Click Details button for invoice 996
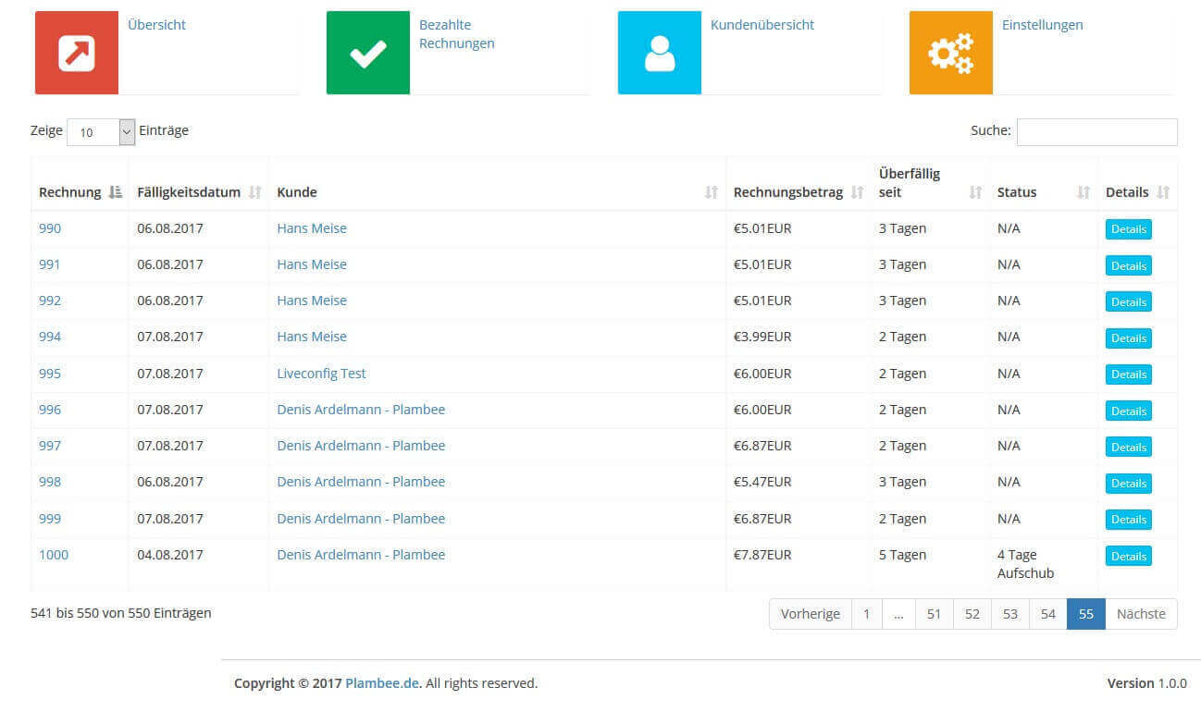This screenshot has height=712, width=1201. [1128, 411]
